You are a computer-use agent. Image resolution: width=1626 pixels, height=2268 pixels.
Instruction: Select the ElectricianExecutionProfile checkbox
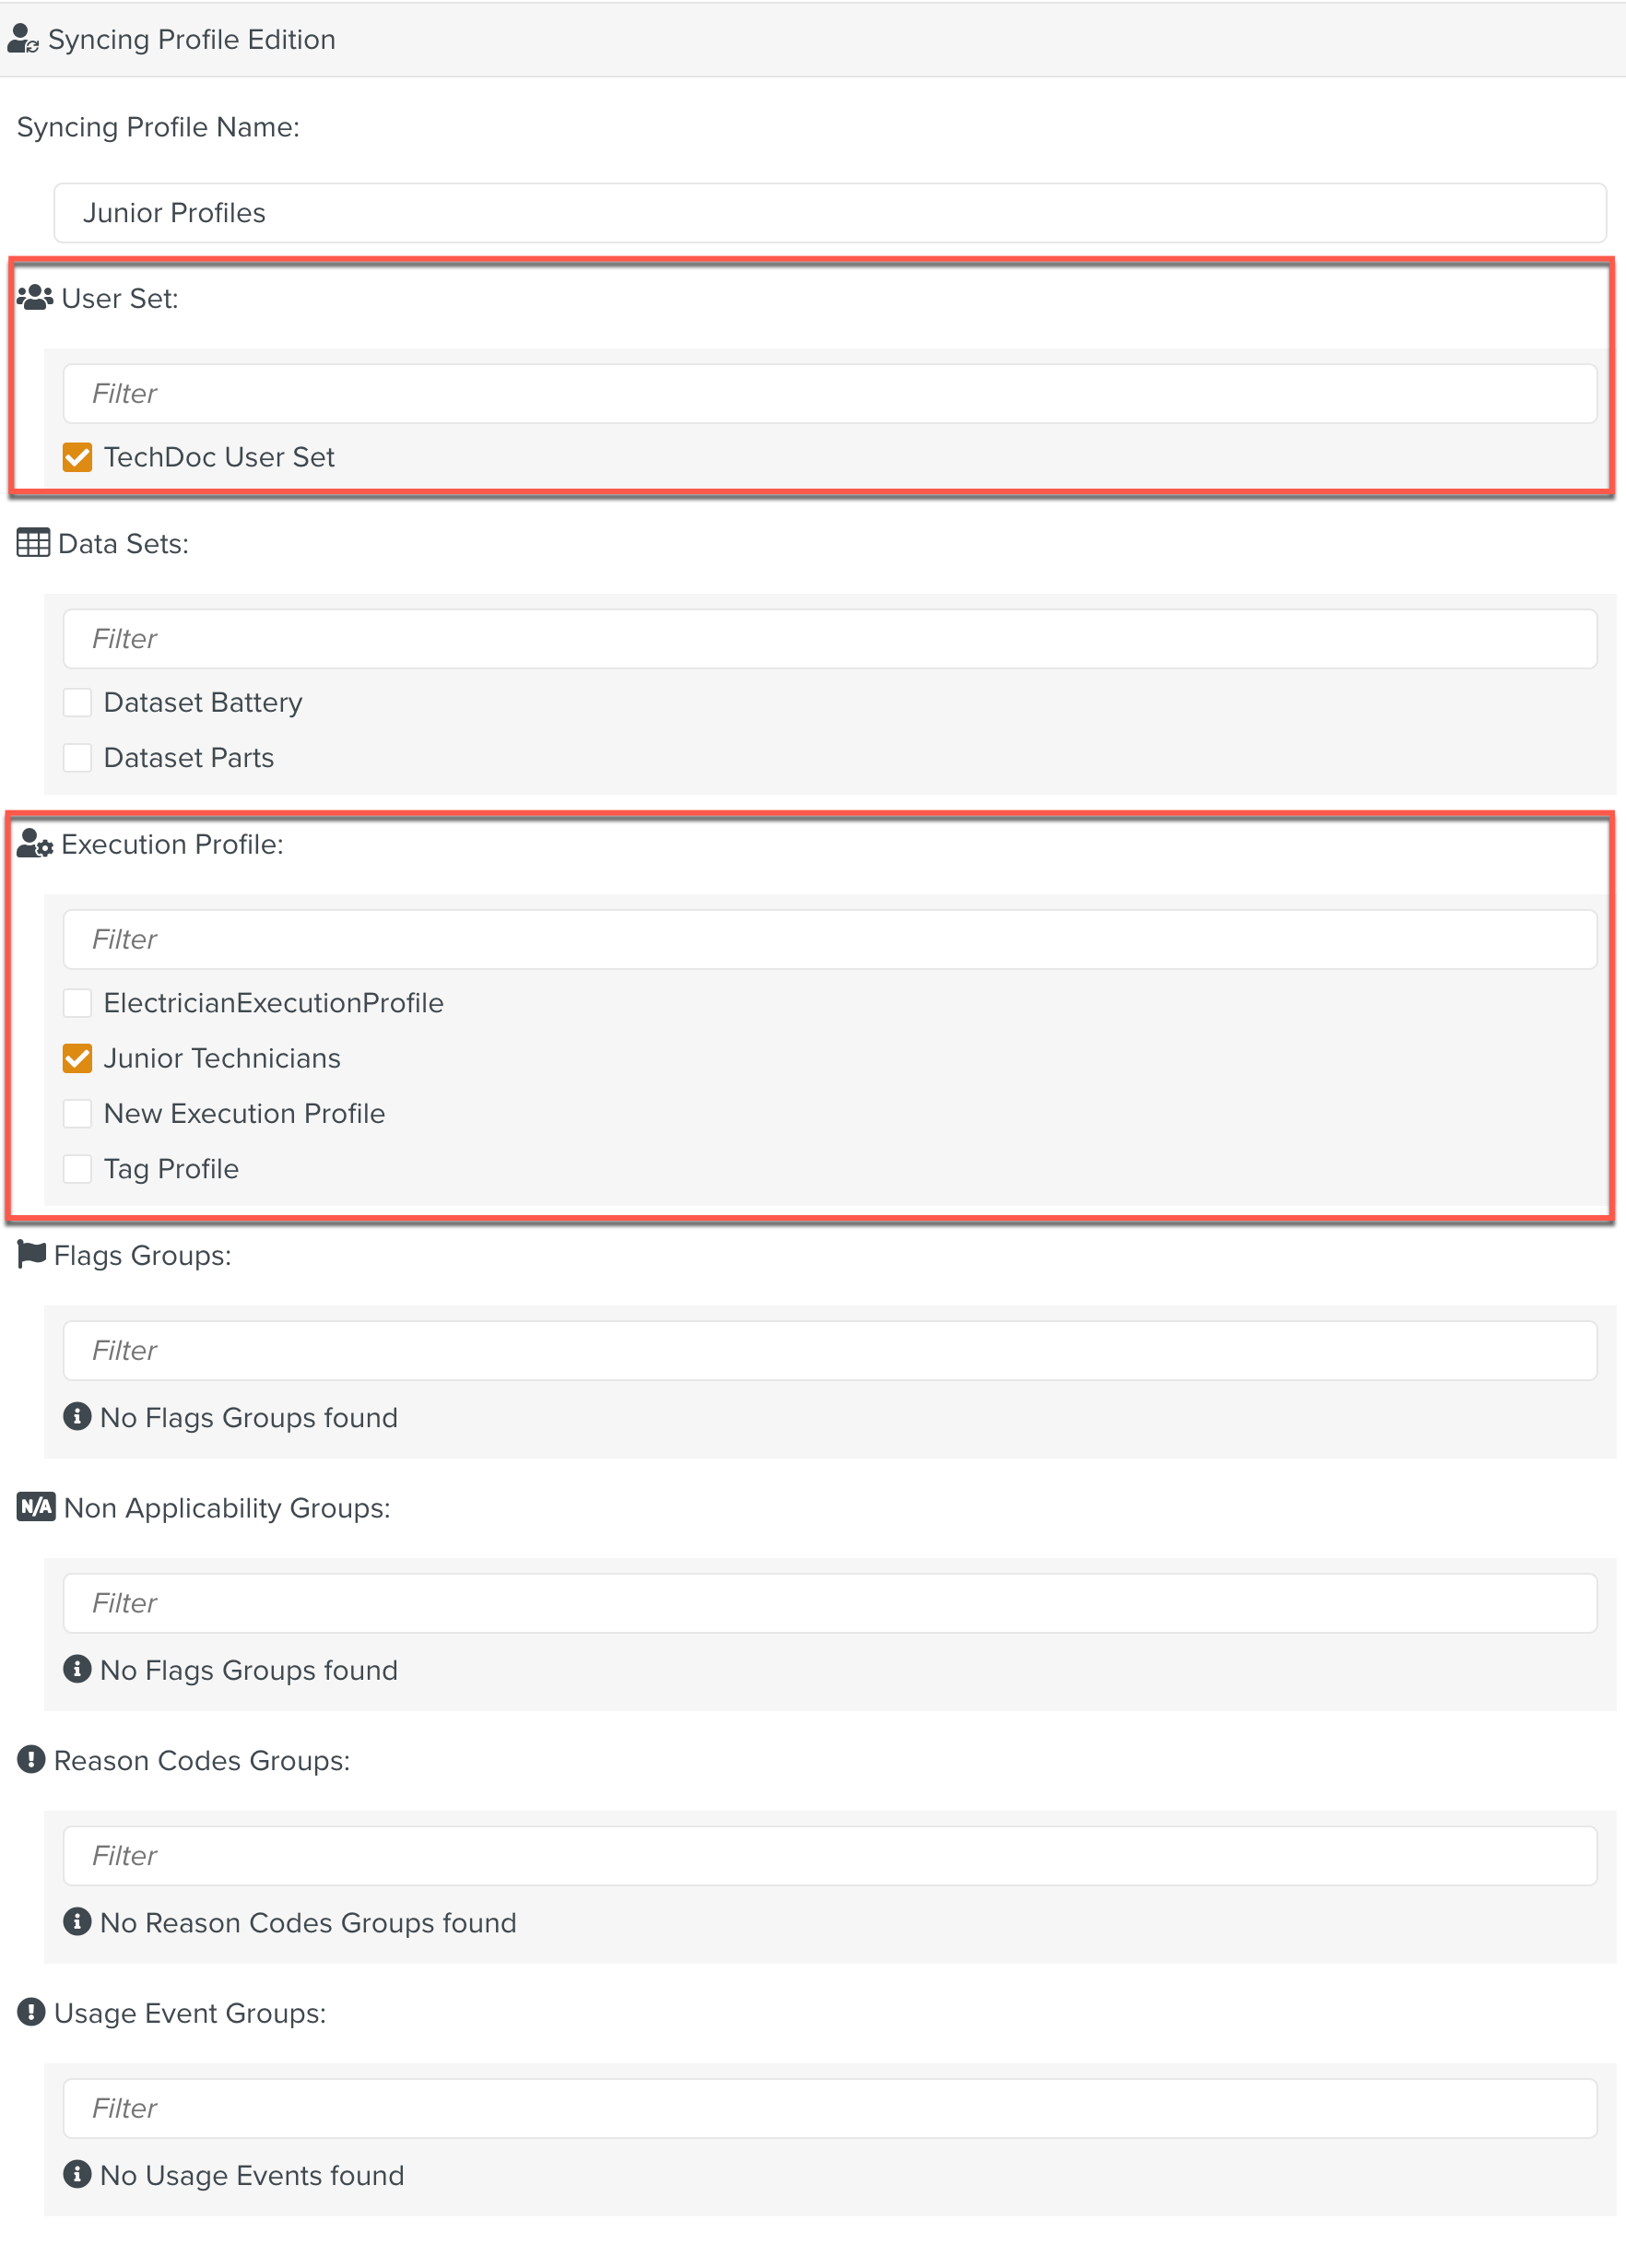[x=78, y=1002]
